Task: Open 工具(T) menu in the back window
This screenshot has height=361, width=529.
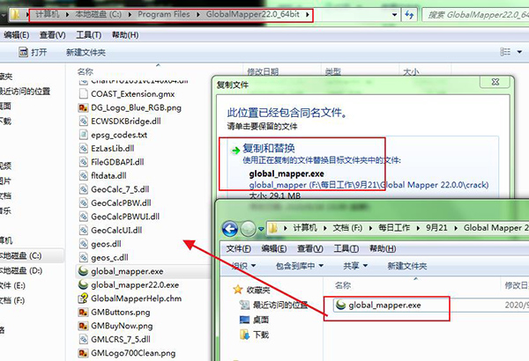Action: coord(88,34)
